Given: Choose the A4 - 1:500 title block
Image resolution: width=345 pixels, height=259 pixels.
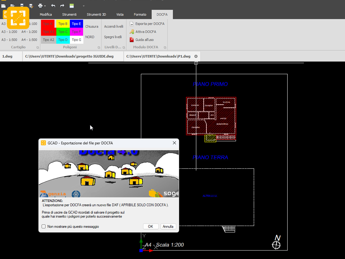Looking at the screenshot, I should [x=29, y=40].
